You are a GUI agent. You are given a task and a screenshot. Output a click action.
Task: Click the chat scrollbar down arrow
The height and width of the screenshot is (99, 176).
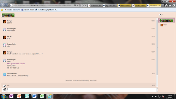[157, 86]
